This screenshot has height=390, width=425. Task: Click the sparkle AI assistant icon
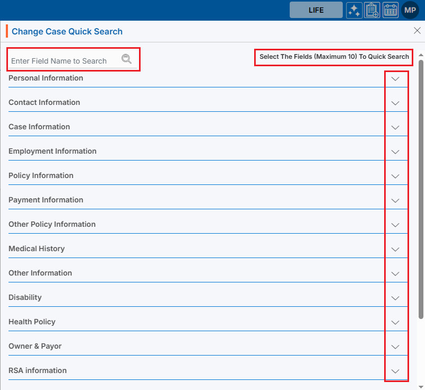(x=354, y=10)
